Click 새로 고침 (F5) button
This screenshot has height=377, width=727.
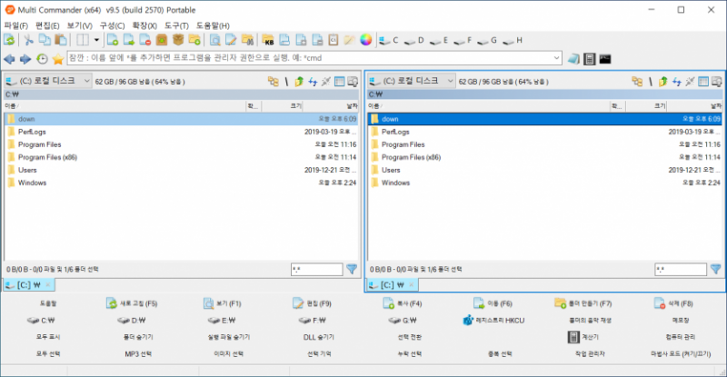pyautogui.click(x=132, y=303)
